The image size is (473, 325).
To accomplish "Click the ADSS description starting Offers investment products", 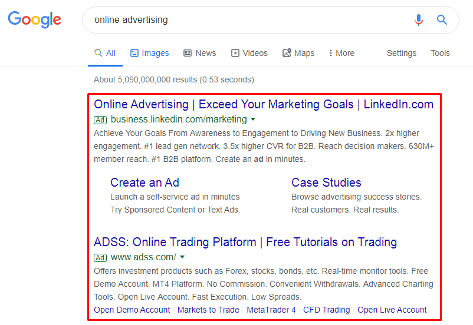I will pos(264,284).
